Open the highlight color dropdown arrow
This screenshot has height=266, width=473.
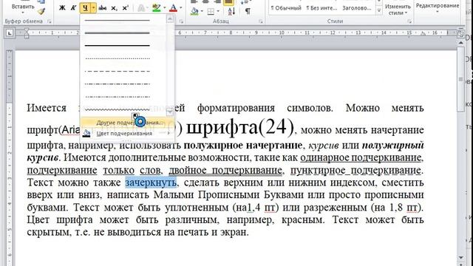coord(164,8)
